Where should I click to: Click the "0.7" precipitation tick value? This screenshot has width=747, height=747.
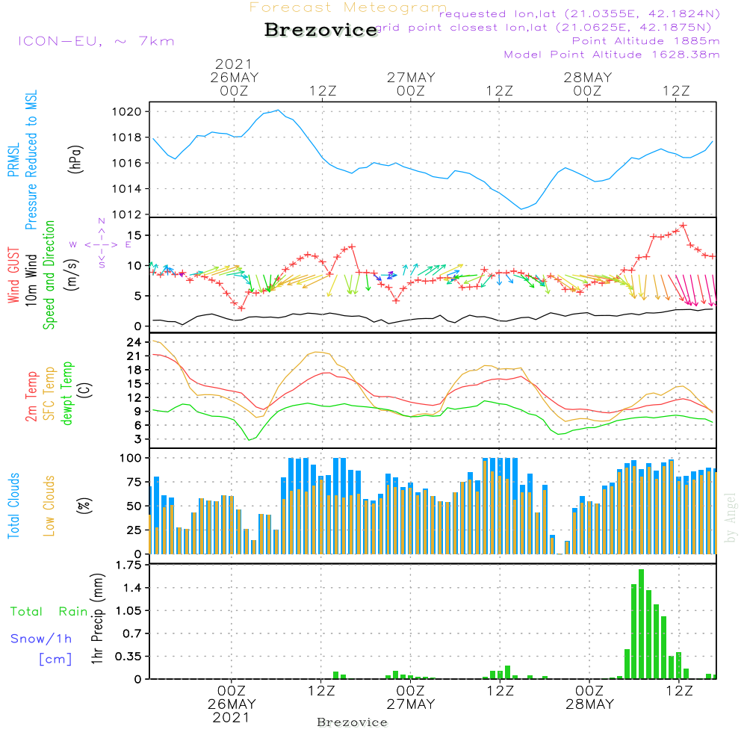tap(132, 633)
